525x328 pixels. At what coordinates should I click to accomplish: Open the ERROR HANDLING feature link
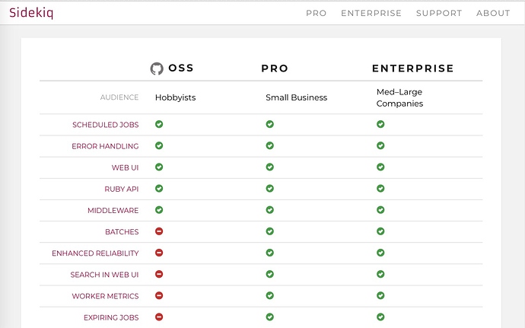(x=105, y=146)
